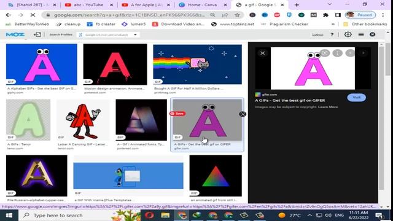
Task: Click the visual search icon on purple A
Action: [x=243, y=114]
